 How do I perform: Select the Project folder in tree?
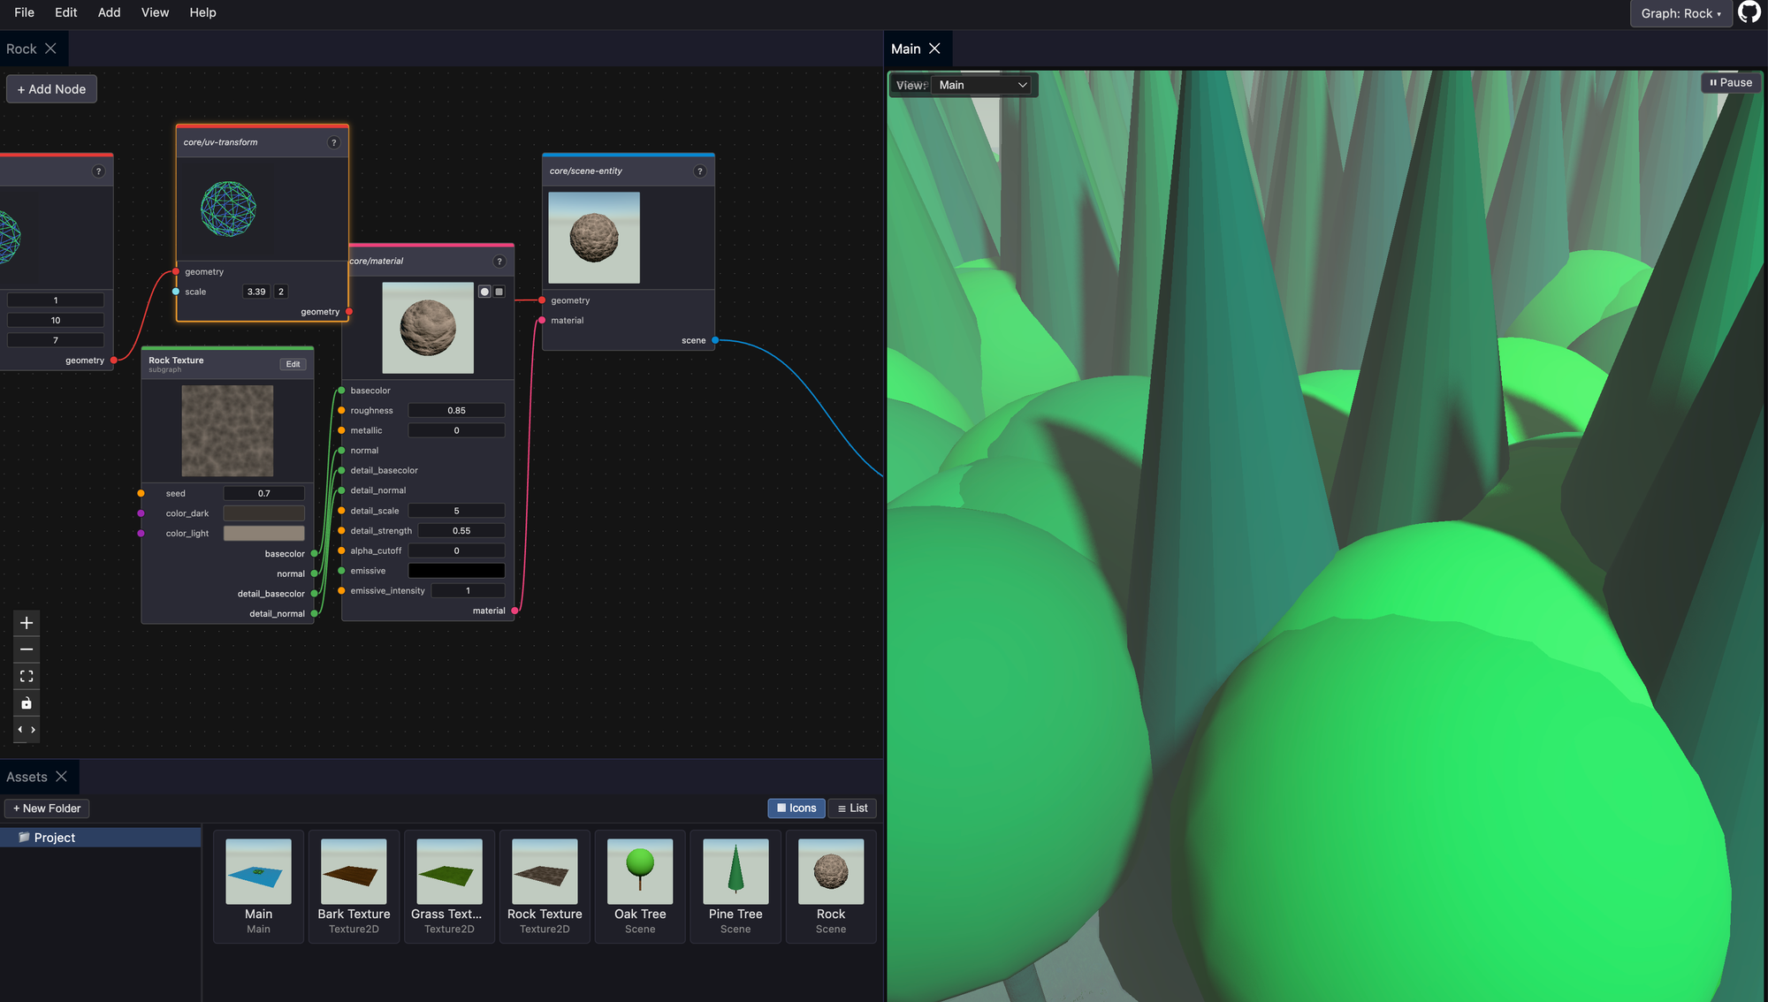point(101,838)
